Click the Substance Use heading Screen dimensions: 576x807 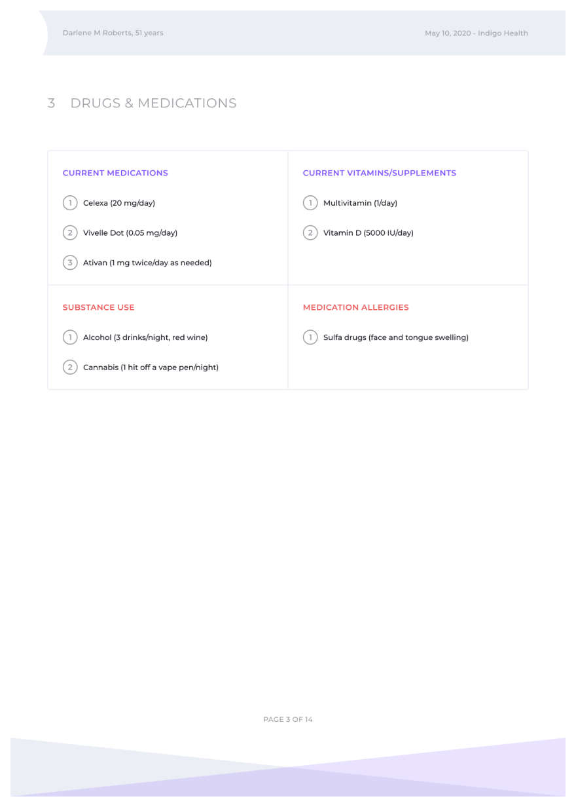[x=98, y=308]
